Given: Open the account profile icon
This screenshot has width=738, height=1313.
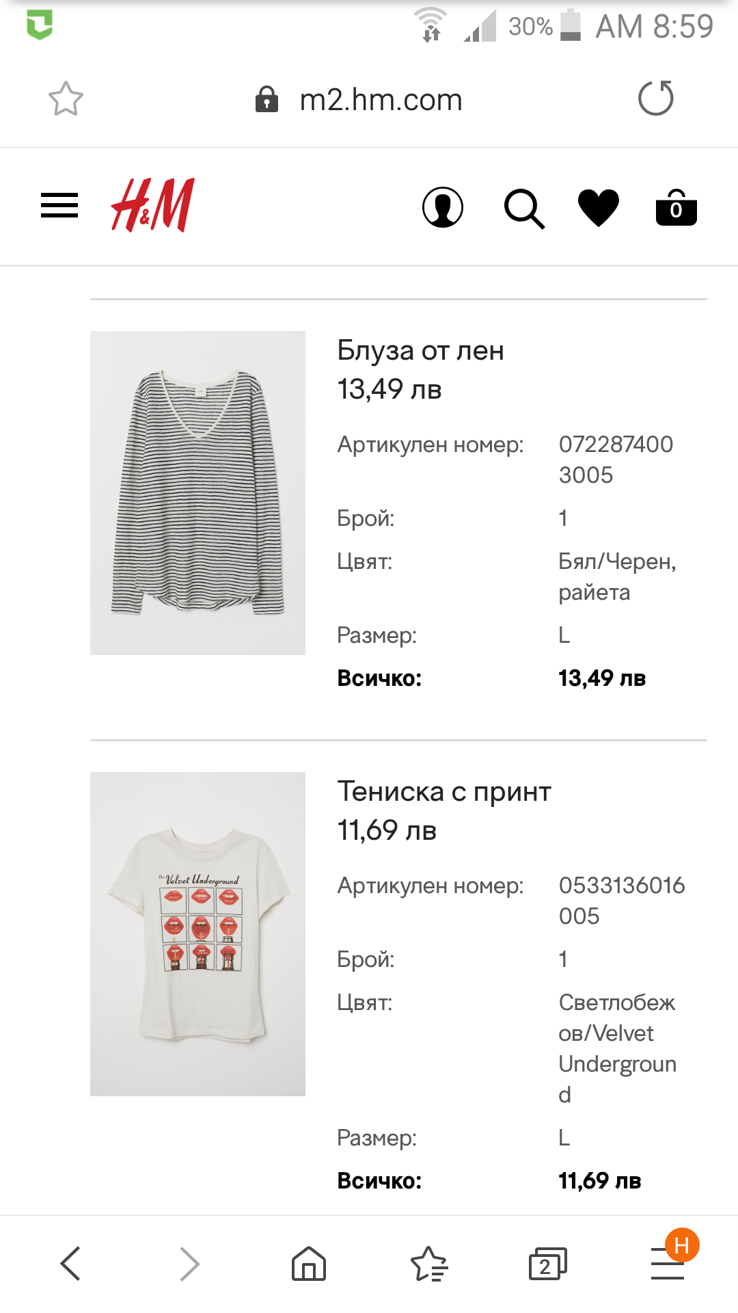Looking at the screenshot, I should pos(443,207).
